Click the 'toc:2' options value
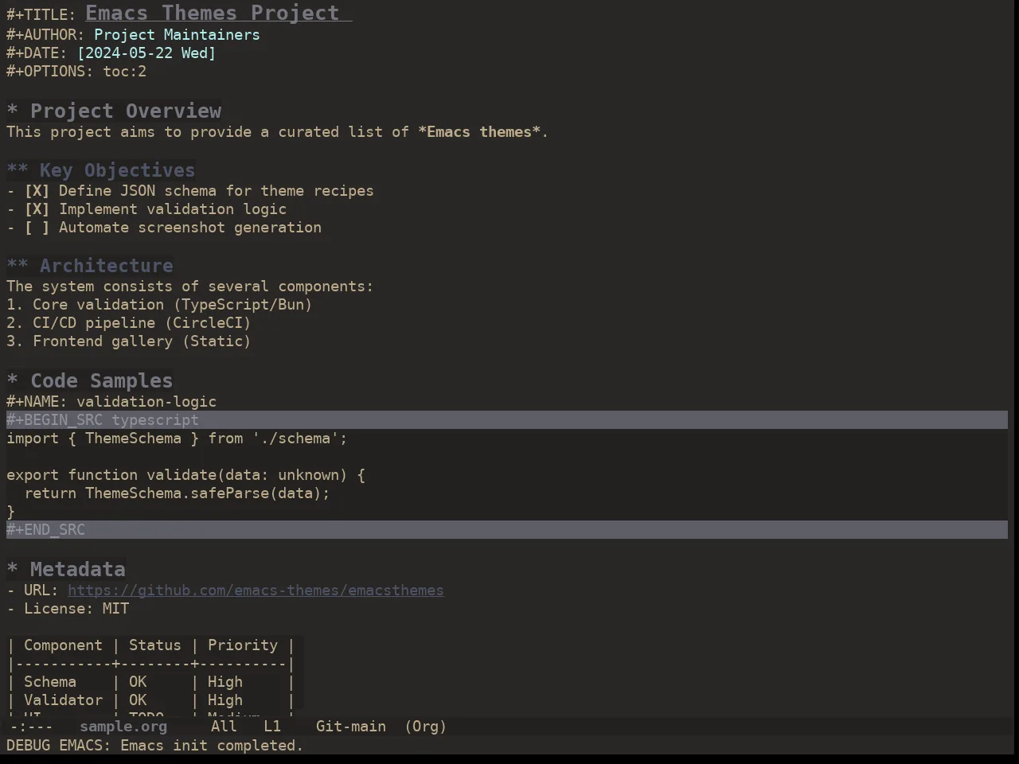Image resolution: width=1019 pixels, height=764 pixels. click(125, 72)
